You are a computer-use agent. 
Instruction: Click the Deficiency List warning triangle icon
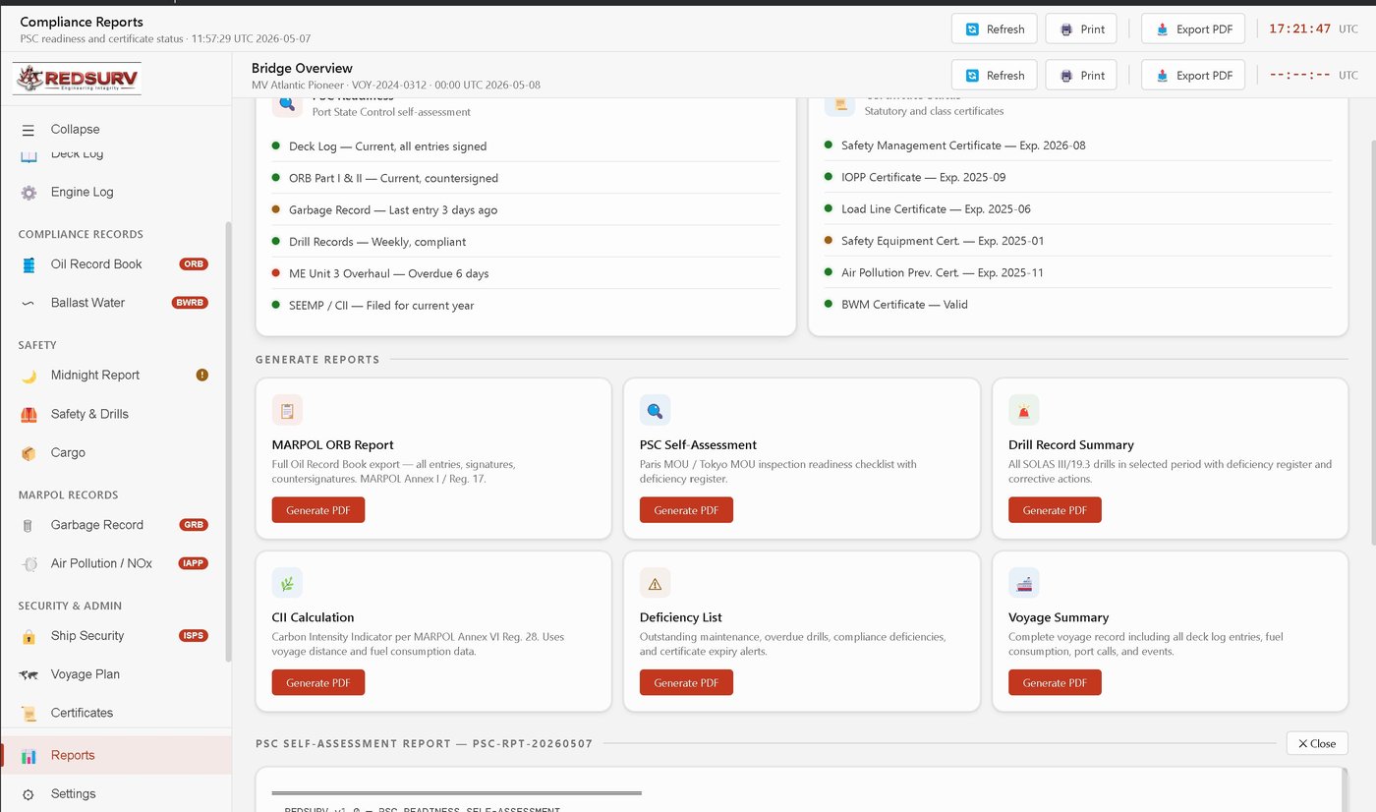pos(655,583)
